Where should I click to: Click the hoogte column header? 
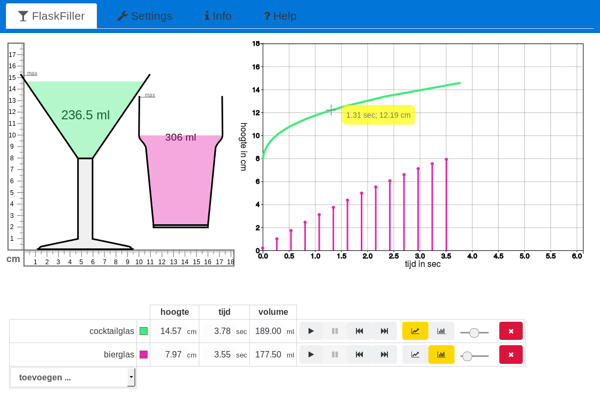[174, 312]
